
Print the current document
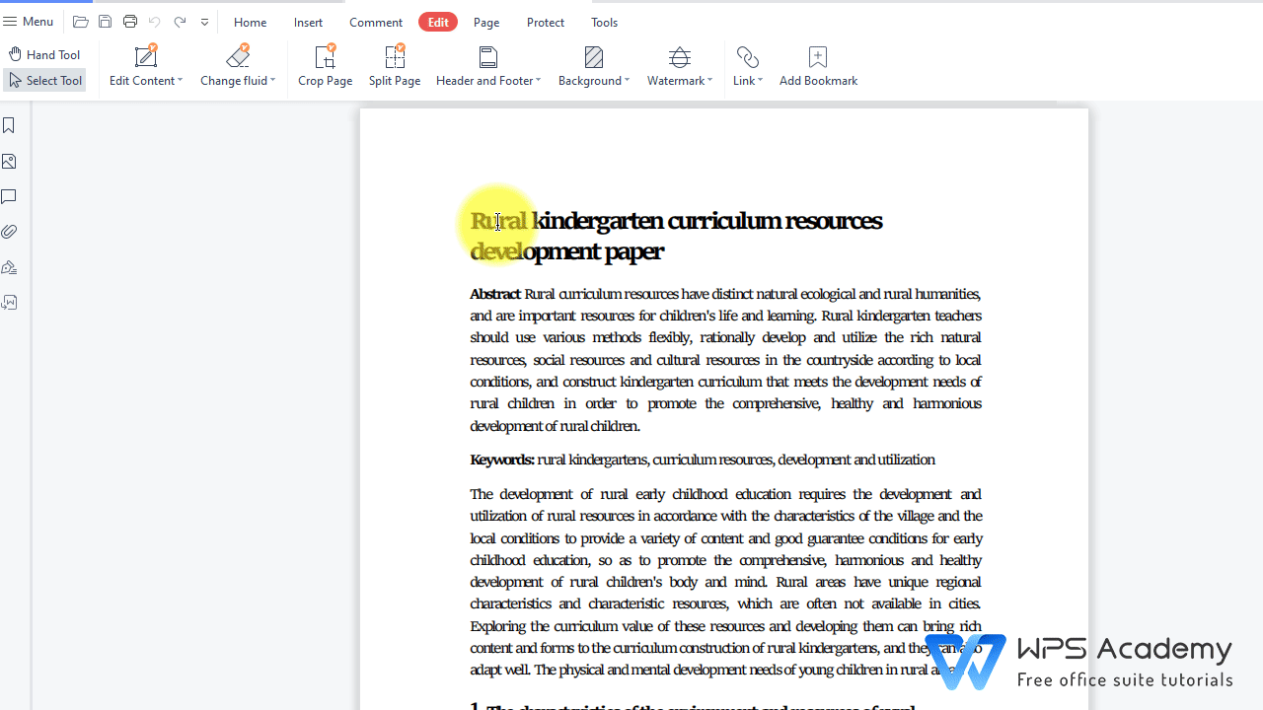129,21
